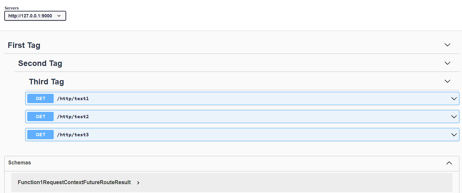This screenshot has height=193, width=462.
Task: Click the disclosure arrow next to Function1RequestContextFutureRouteResult
Action: (x=138, y=183)
